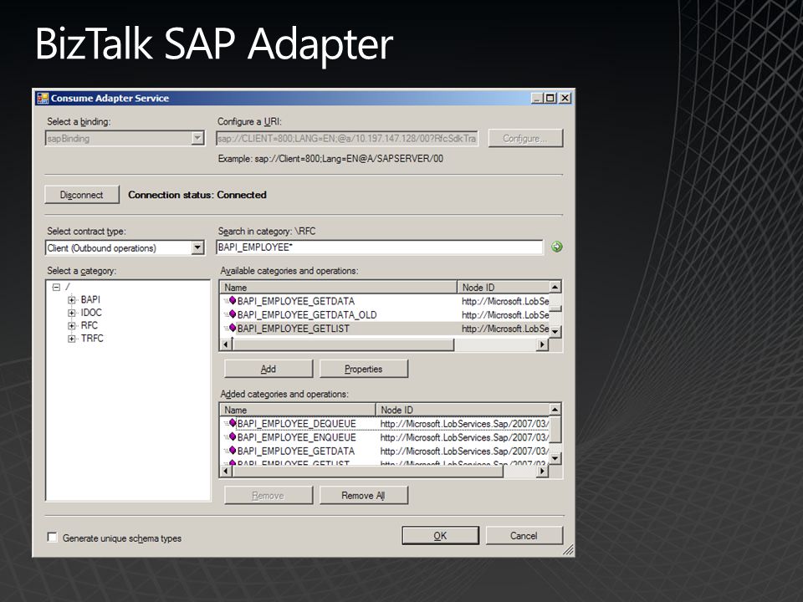Select BAPI_EMPLOYEE_GETDATA_OLD row
The image size is (803, 602).
click(x=307, y=315)
